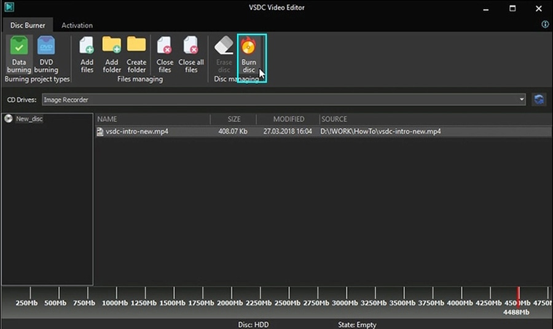Expand the CD Drives dropdown arrow

(522, 99)
